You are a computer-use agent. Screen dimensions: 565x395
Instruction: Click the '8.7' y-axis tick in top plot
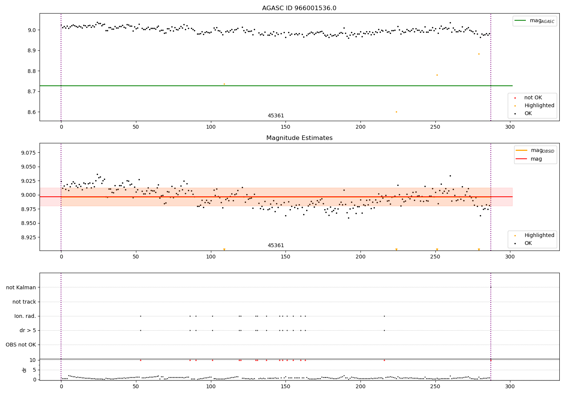(x=32, y=92)
